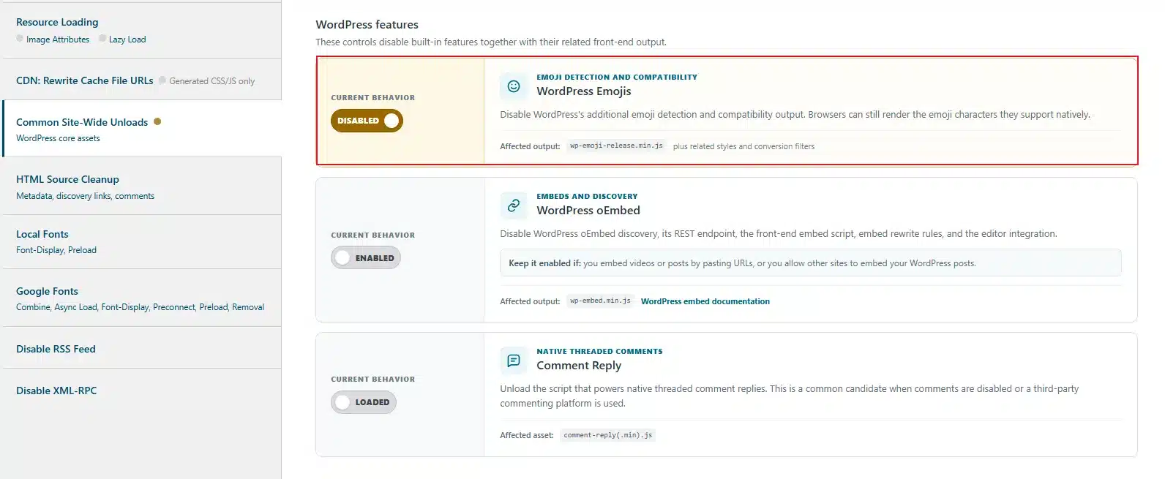Click the 'Keep it enabled if:' notice box

[811, 263]
